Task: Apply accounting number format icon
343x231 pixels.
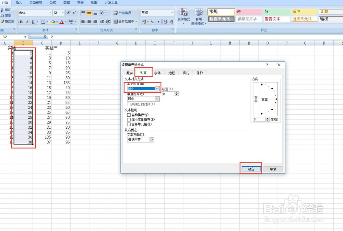Action: (144, 22)
